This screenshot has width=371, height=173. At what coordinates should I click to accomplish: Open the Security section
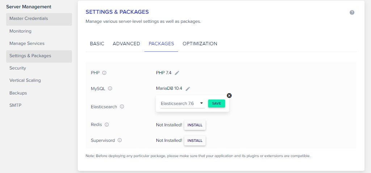pyautogui.click(x=39, y=68)
